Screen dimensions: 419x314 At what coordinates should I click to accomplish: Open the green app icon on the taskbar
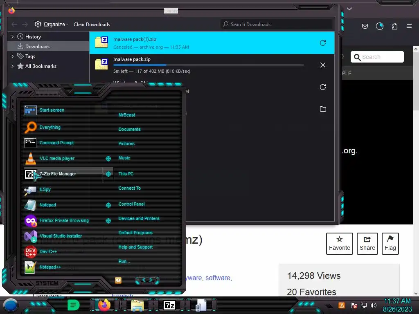[x=74, y=305]
